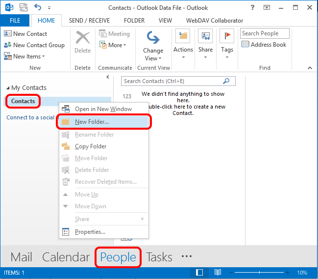Open the FILE tab
This screenshot has height=279, width=318.
(15, 21)
